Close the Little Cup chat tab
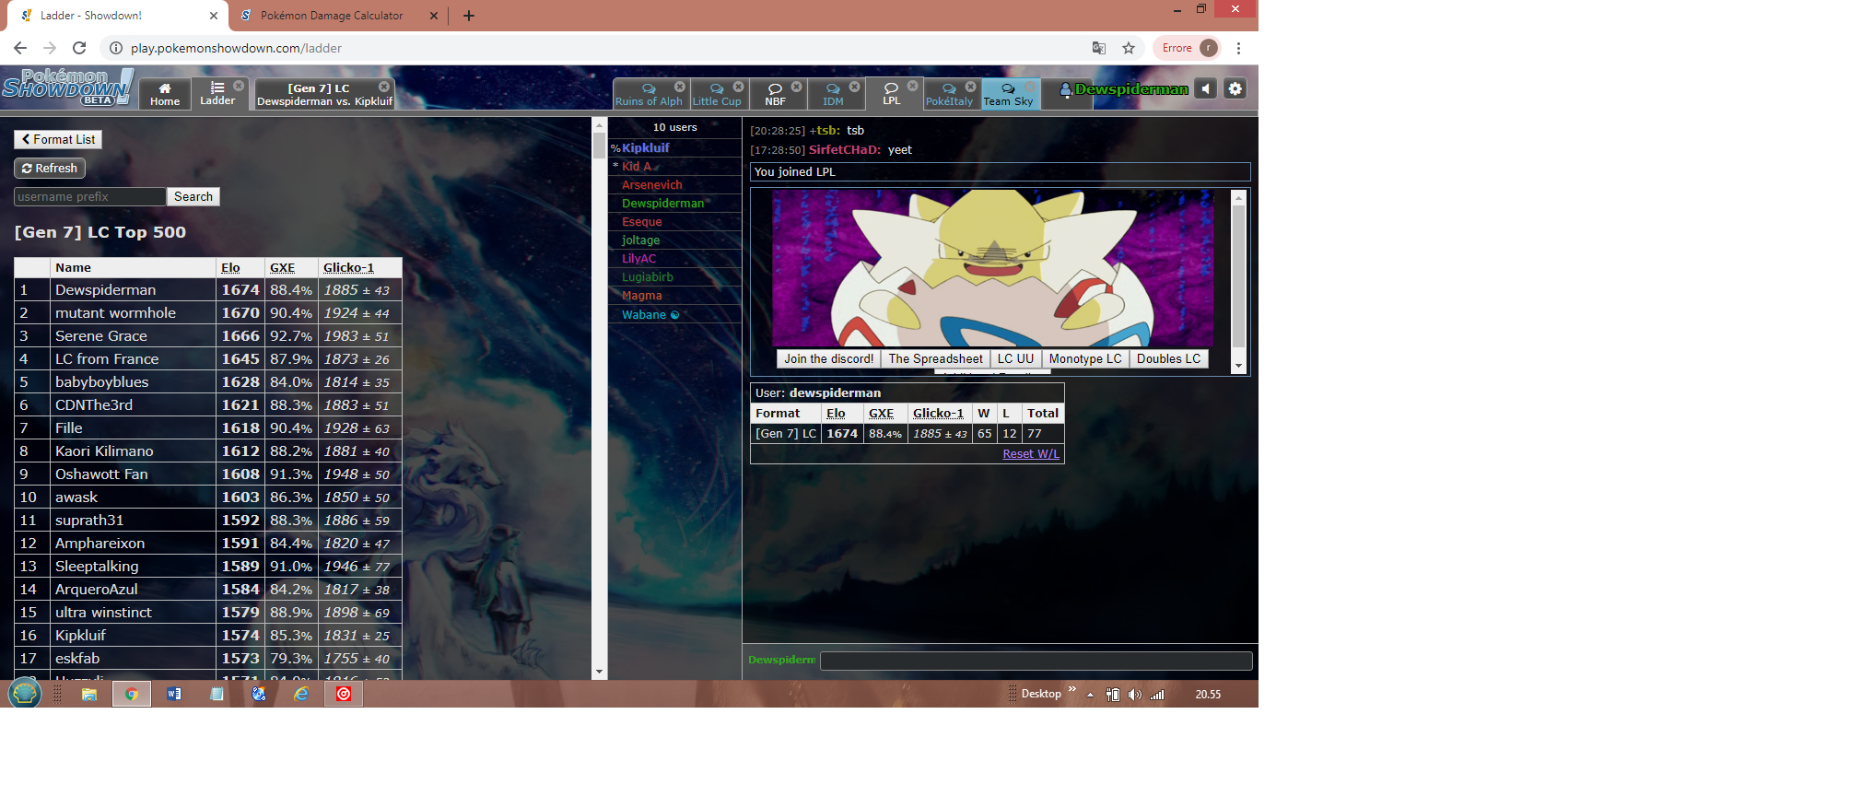The height and width of the screenshot is (796, 1850). (x=738, y=86)
